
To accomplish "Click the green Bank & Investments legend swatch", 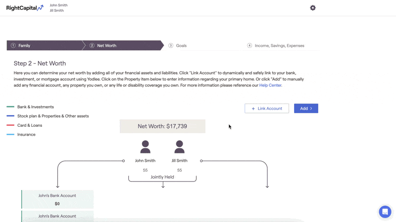I will (x=10, y=107).
